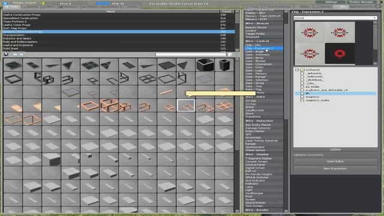Choose the 7 Segment Display tool
The width and height of the screenshot is (384, 216).
(x=264, y=158)
